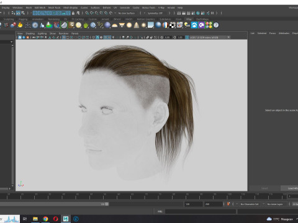Click the brown texture shelf icon

coord(71,25)
